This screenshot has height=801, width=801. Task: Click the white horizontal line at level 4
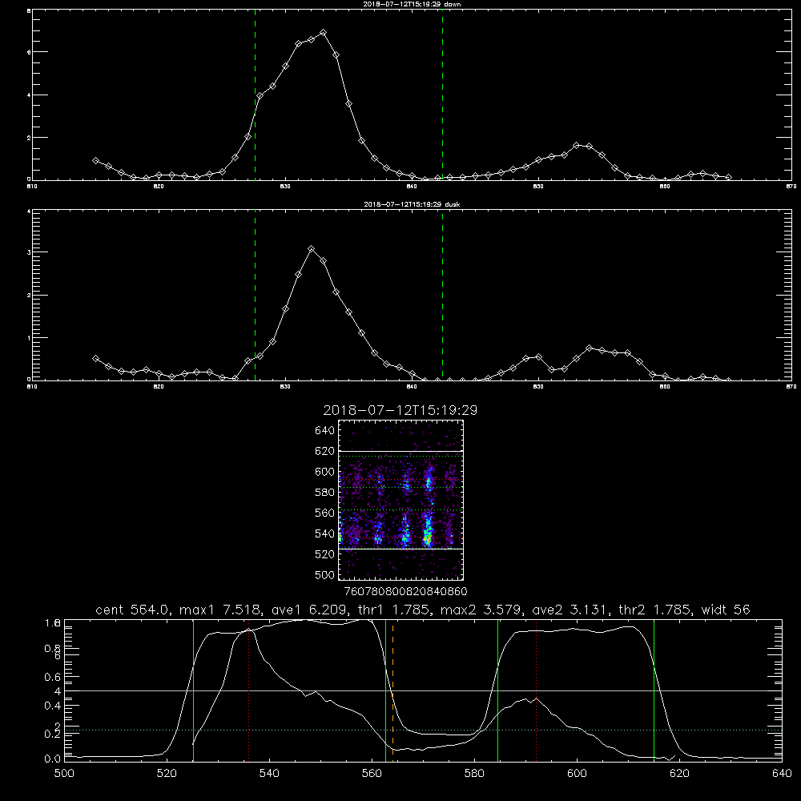coord(423,690)
